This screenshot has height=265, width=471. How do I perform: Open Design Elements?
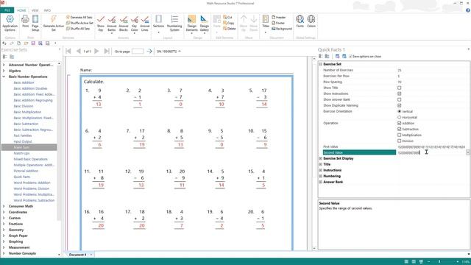[191, 24]
